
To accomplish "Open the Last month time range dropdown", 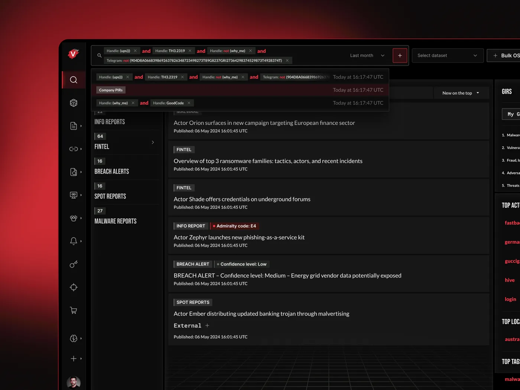I will [367, 55].
